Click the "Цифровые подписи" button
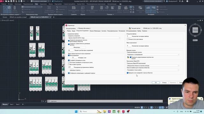 pos(75,70)
